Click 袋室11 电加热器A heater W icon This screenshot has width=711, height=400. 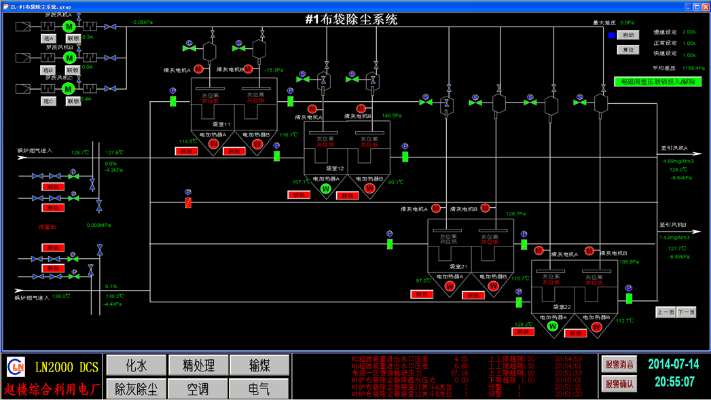[213, 144]
